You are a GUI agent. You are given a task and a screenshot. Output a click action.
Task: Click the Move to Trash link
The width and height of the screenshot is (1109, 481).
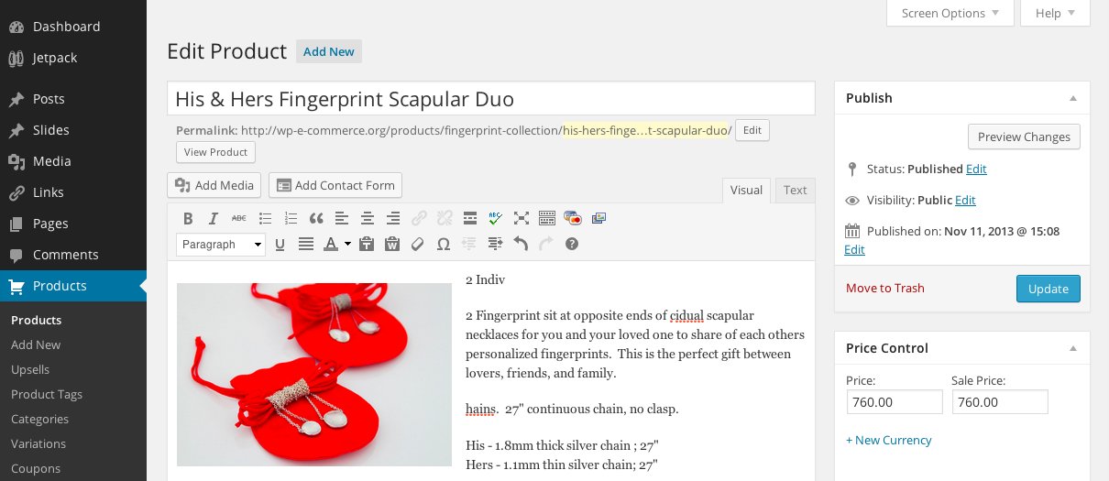[884, 288]
